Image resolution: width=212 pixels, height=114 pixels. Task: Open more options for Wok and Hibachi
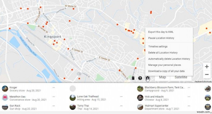tap(189, 97)
